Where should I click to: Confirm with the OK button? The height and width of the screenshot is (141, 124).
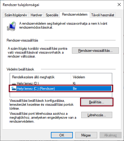click(62, 135)
